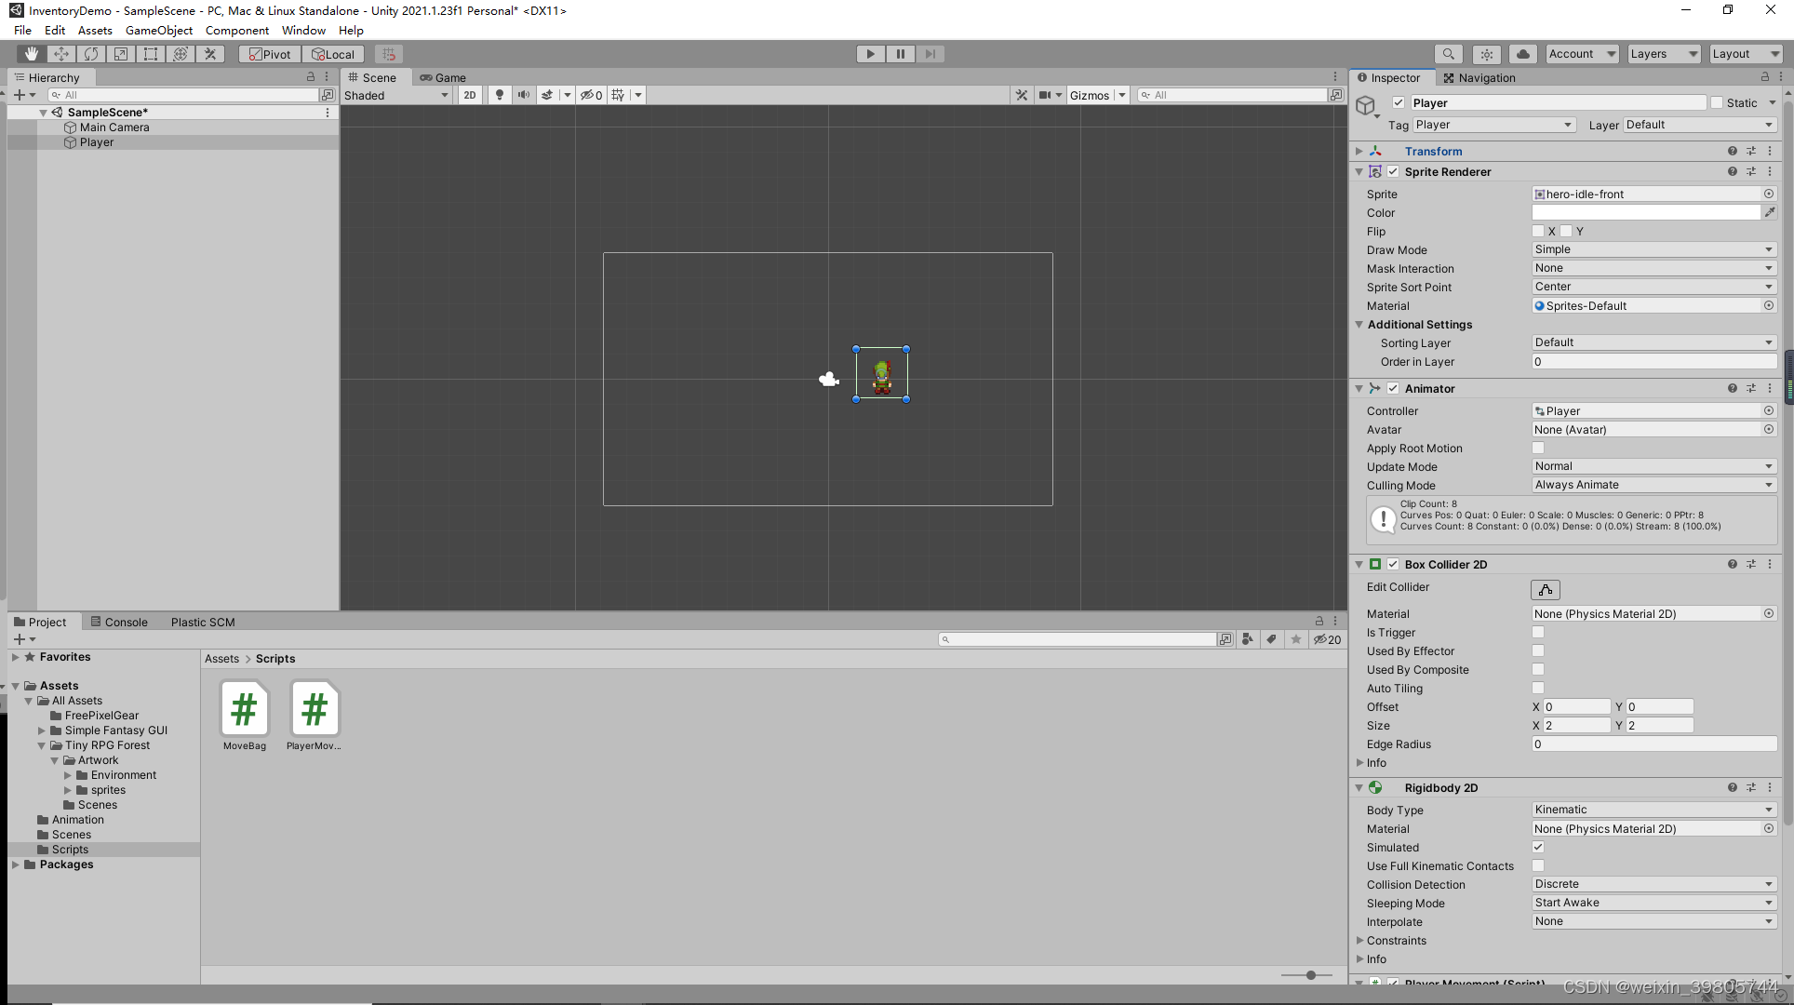Click the Pause button
Image resolution: width=1794 pixels, height=1005 pixels.
pyautogui.click(x=900, y=54)
